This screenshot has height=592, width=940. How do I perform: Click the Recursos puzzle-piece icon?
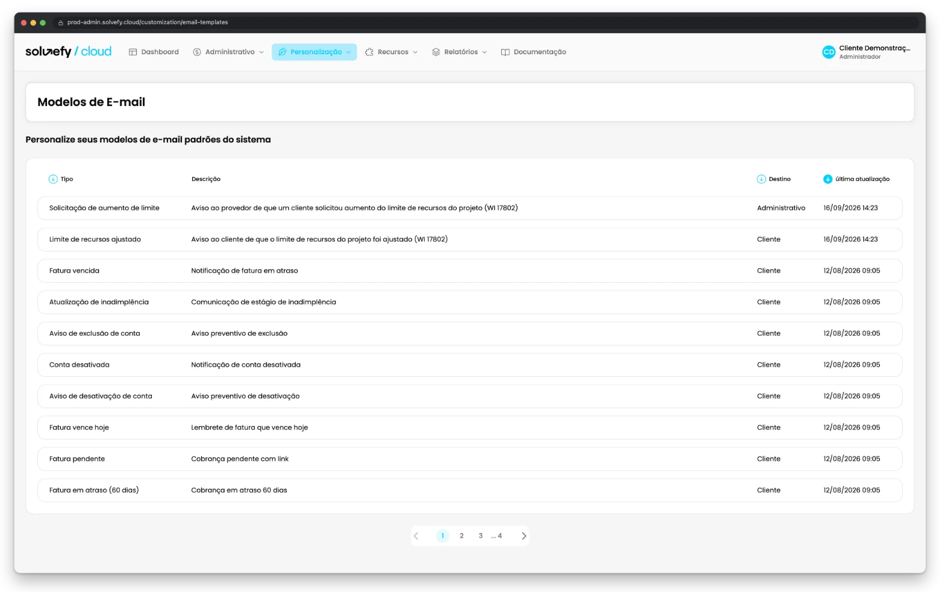click(369, 52)
